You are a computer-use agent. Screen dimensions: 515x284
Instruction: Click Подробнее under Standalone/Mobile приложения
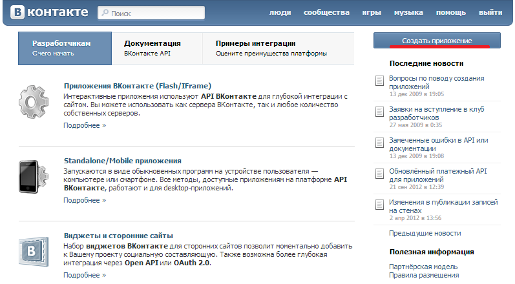click(x=85, y=200)
